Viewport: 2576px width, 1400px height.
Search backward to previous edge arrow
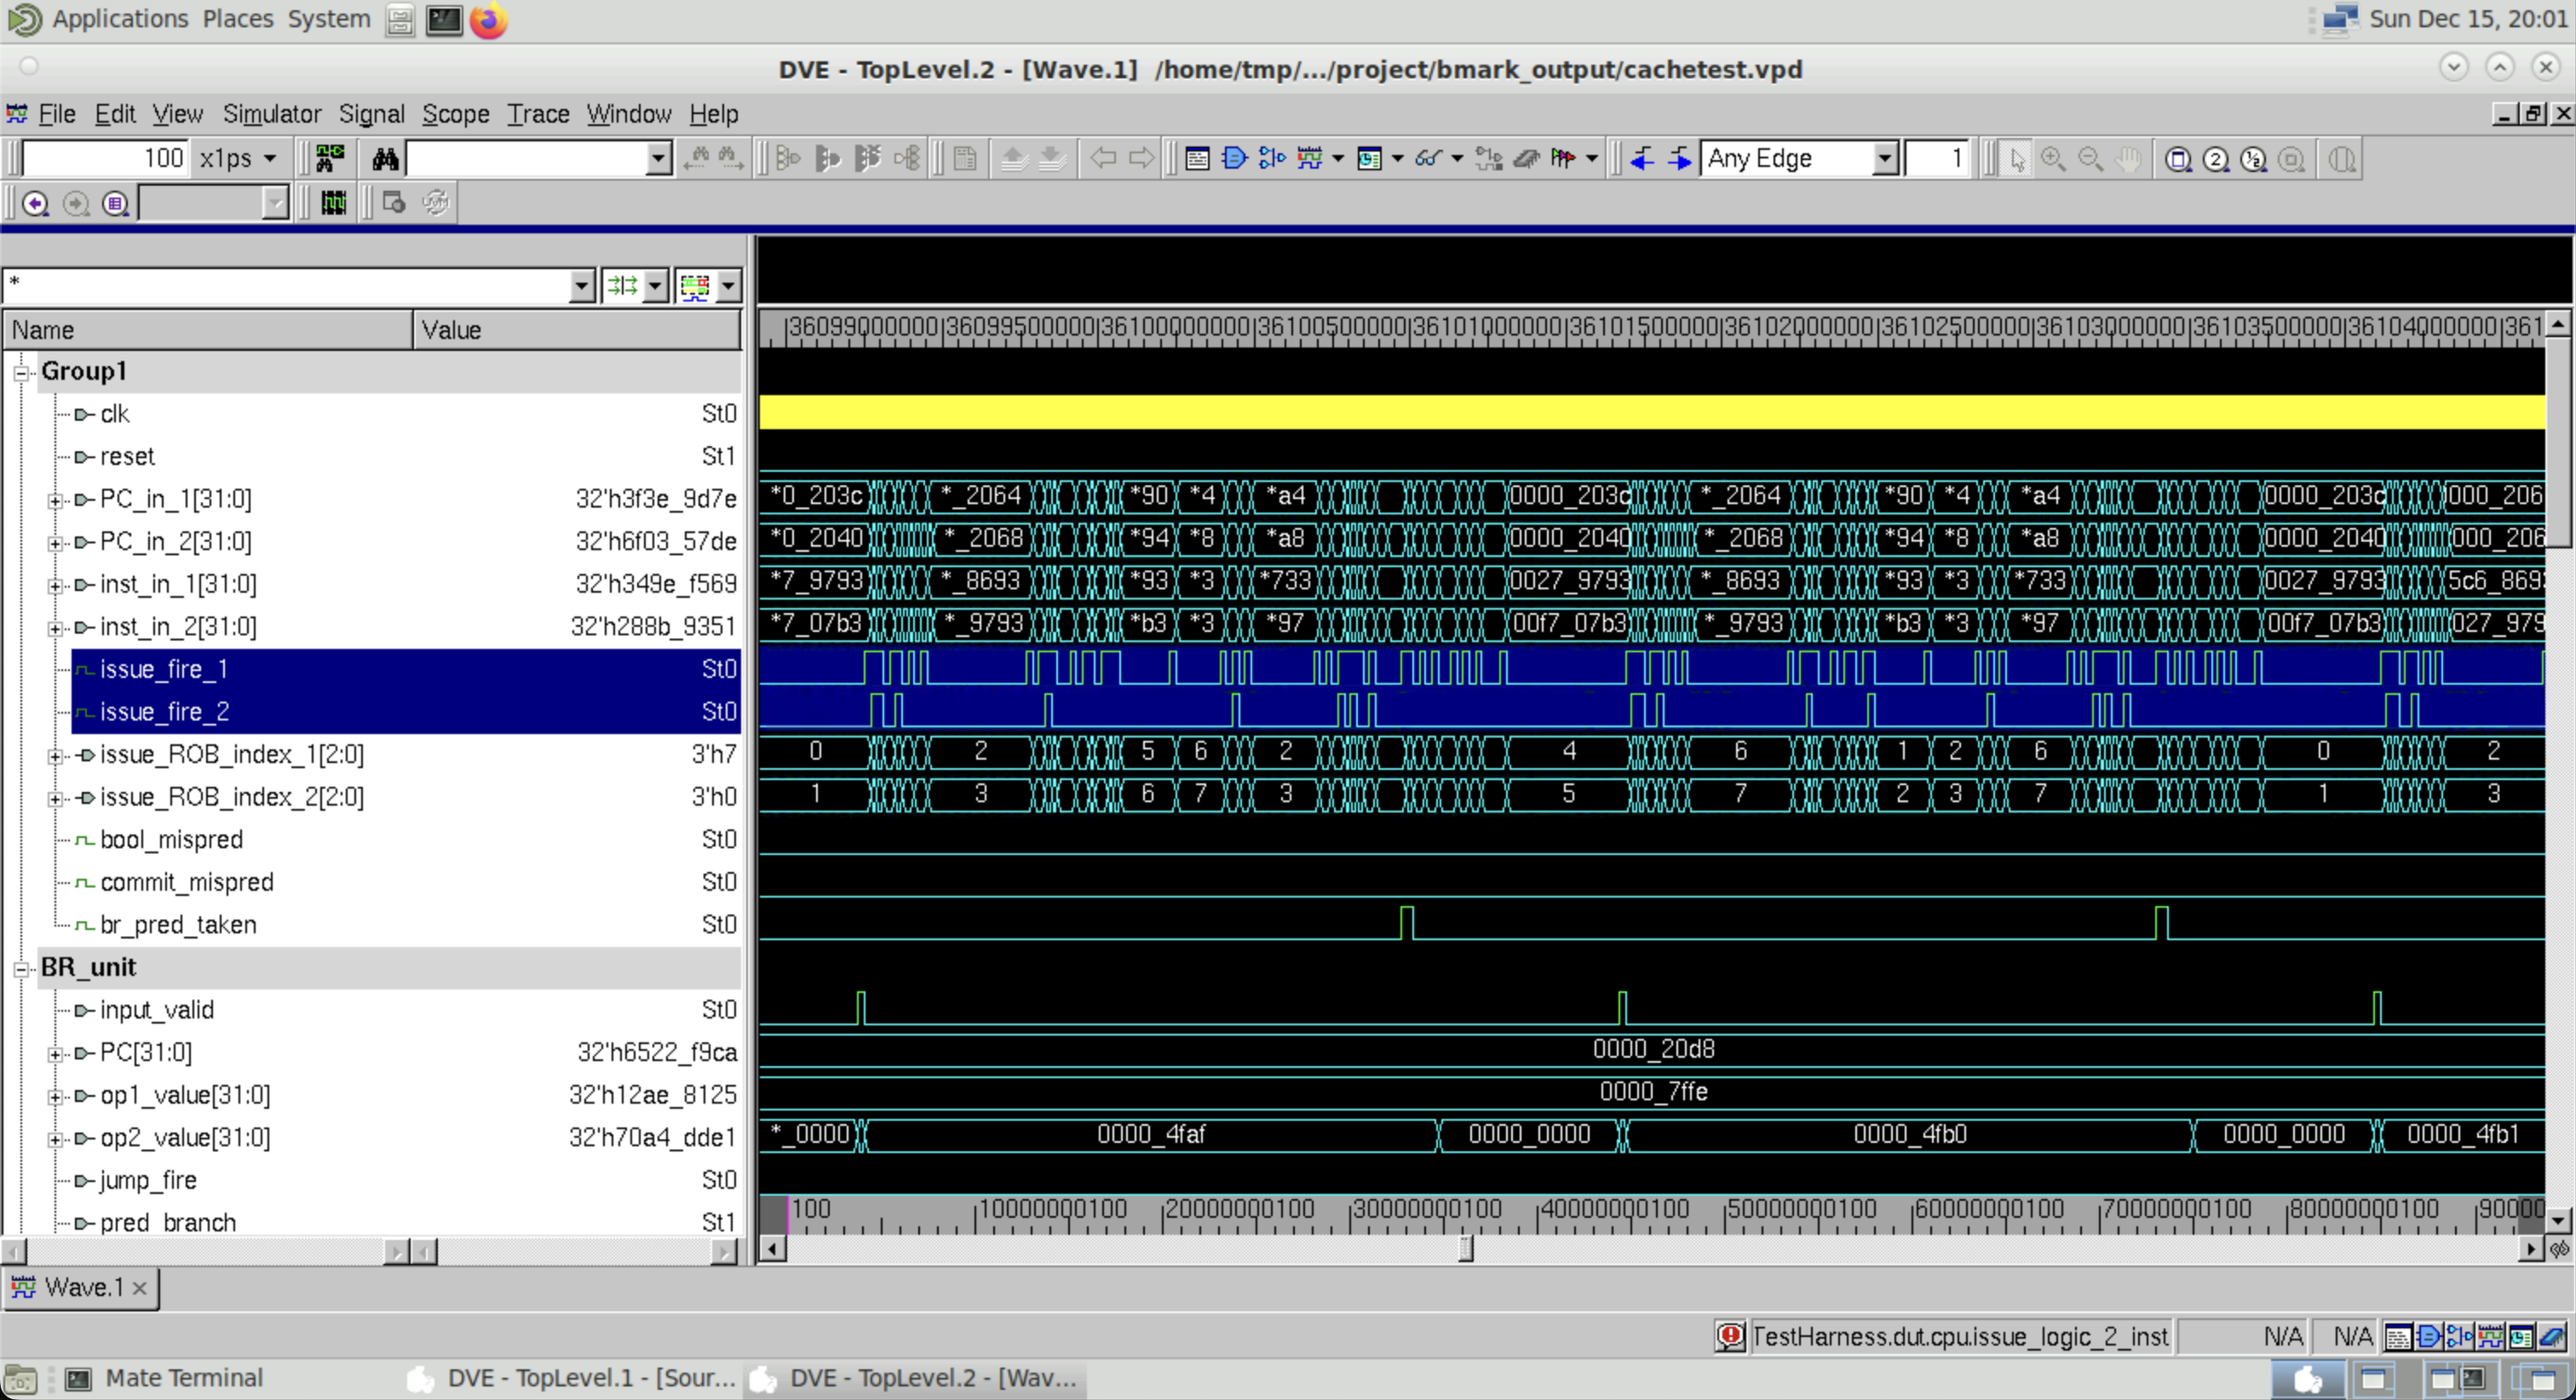click(1642, 158)
